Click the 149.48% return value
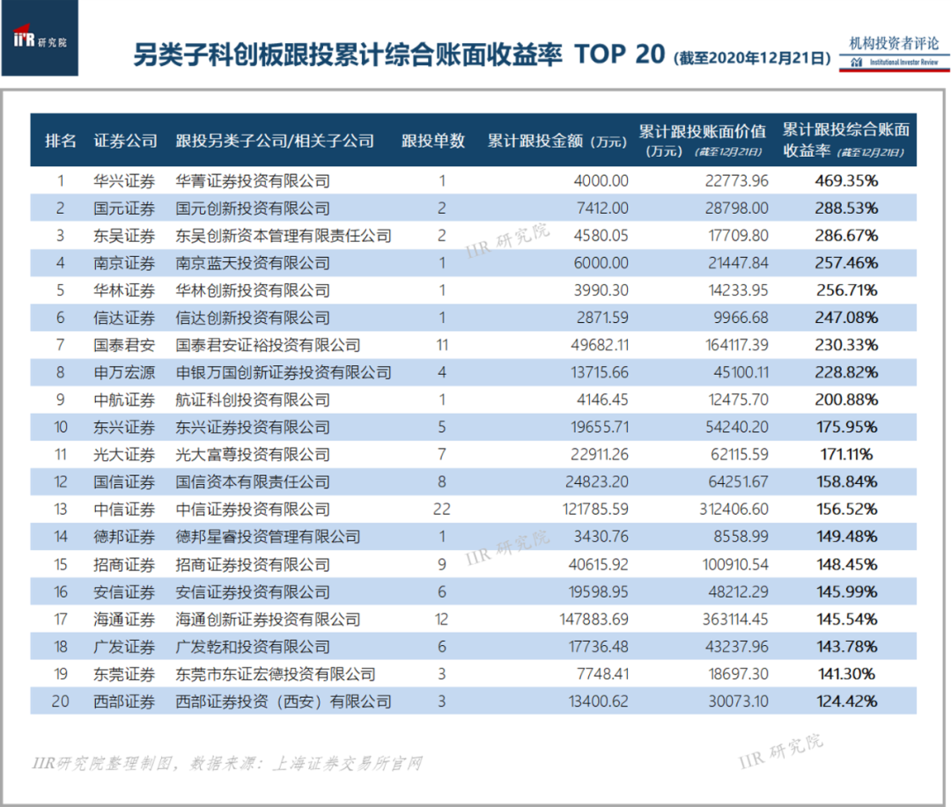 [847, 537]
